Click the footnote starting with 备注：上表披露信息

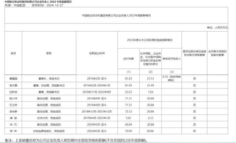click(76, 141)
